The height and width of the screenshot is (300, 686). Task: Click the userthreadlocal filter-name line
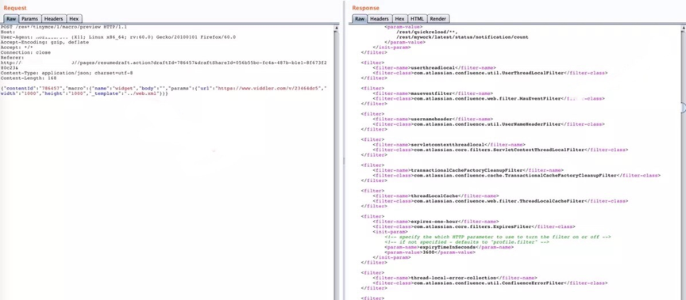point(434,67)
